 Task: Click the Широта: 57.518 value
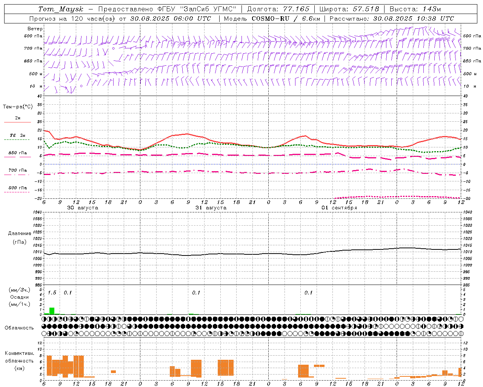(x=349, y=9)
